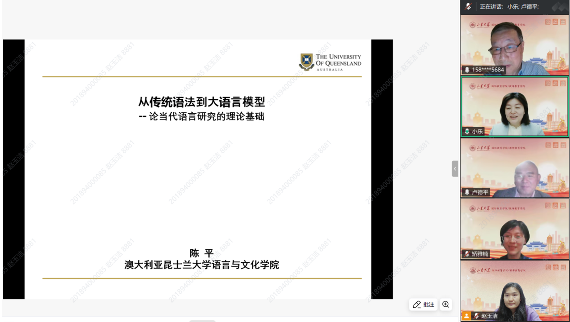Click the microphone icon beside 正在讲话
The width and height of the screenshot is (570, 322).
tap(468, 7)
